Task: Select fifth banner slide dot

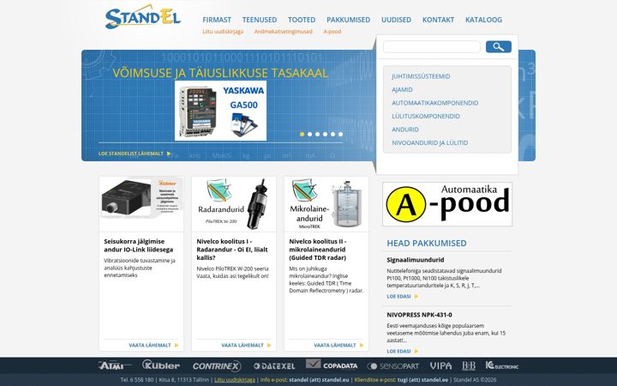Action: 332,135
